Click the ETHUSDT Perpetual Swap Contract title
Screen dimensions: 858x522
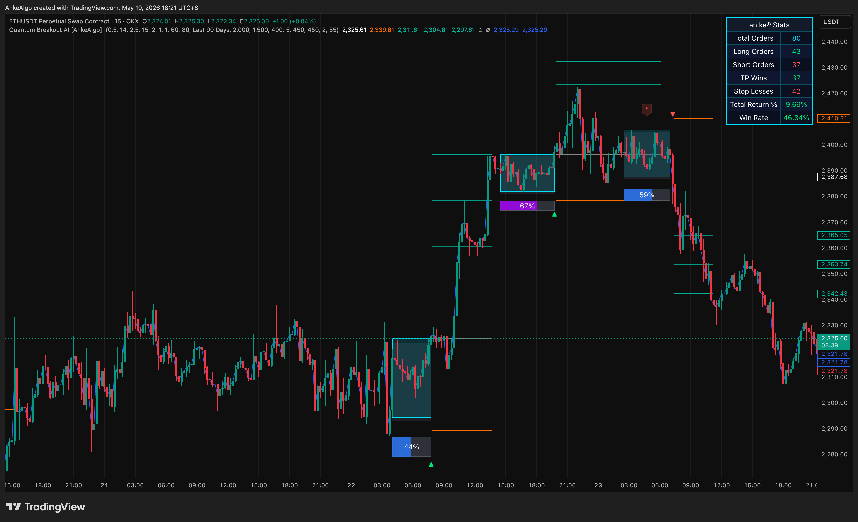coord(59,21)
